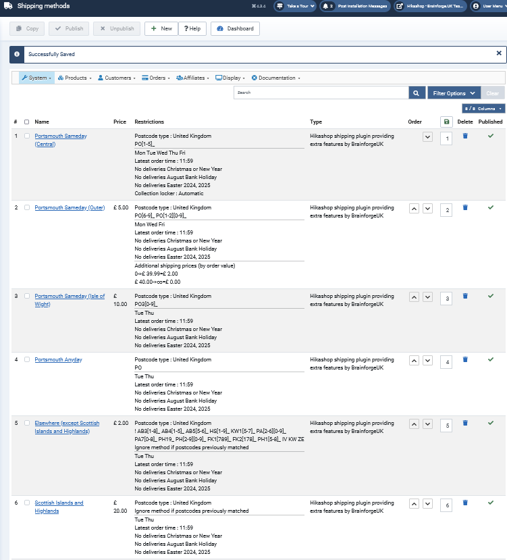507x560 pixels.
Task: Click trash icon for Scottish Islands and Highlands
Action: (464, 503)
